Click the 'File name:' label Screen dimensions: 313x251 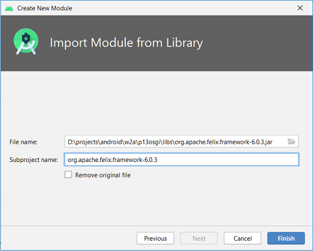[x=23, y=142]
